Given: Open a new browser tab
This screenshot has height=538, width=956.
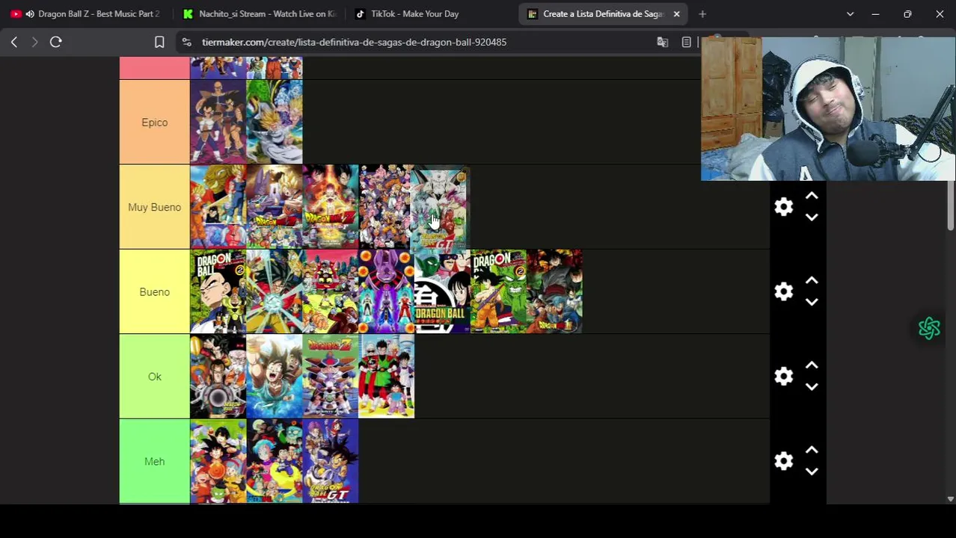Looking at the screenshot, I should (x=702, y=14).
